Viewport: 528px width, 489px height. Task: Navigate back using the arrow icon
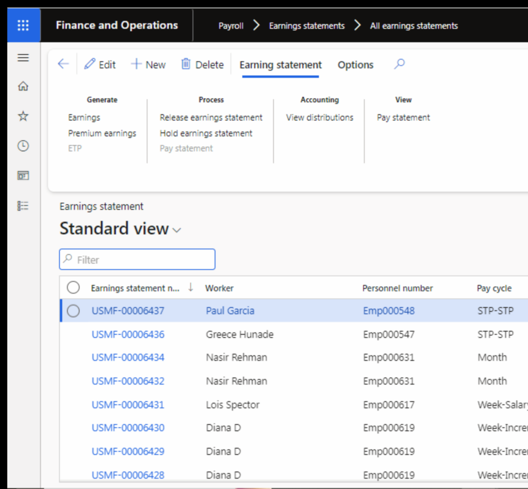pyautogui.click(x=63, y=63)
